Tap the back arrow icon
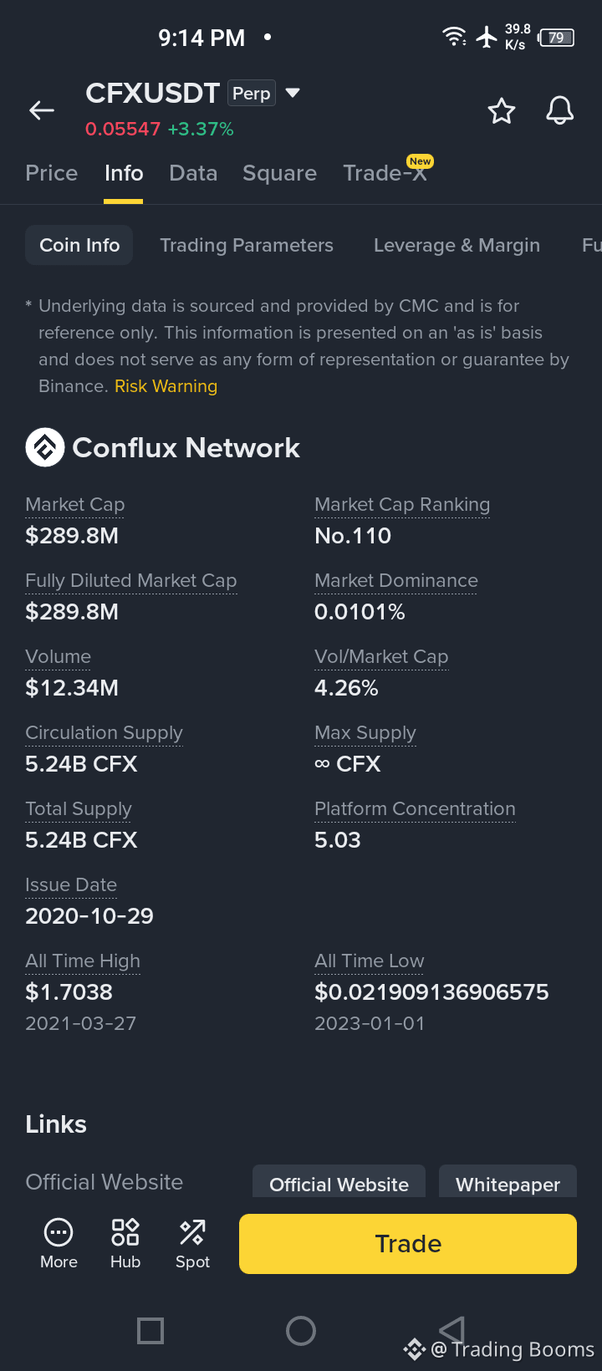602x1371 pixels. (x=42, y=110)
